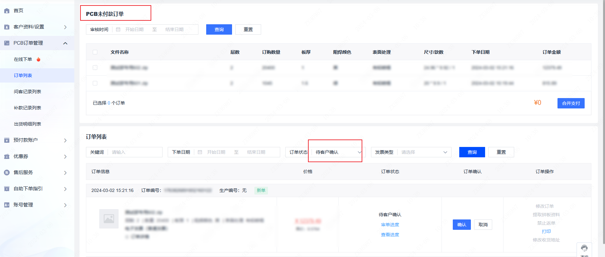Image resolution: width=605 pixels, height=257 pixels.
Task: Click the customer profile settings icon
Action: (x=7, y=27)
